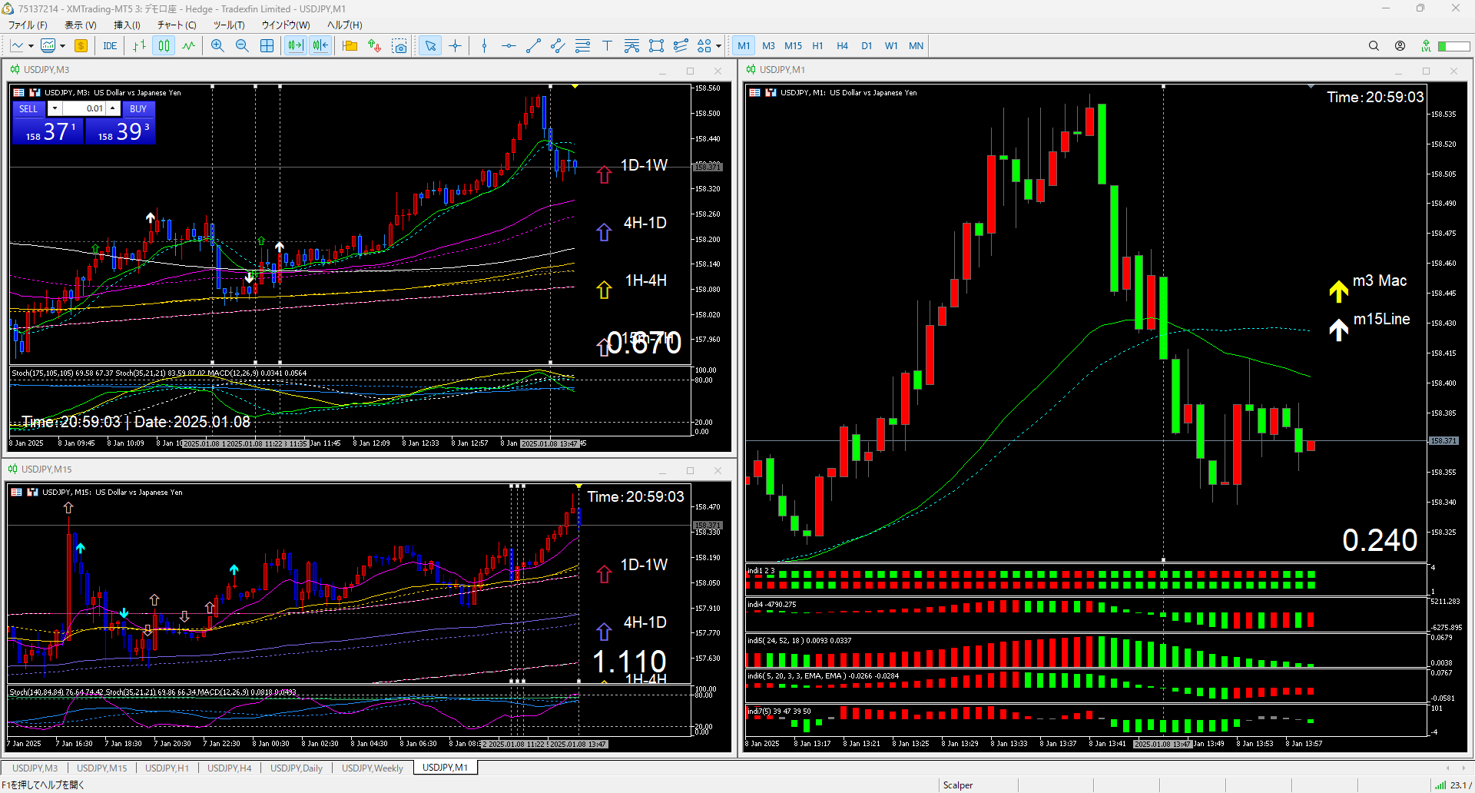Switch timeframe to H1
The width and height of the screenshot is (1475, 793).
[x=817, y=46]
